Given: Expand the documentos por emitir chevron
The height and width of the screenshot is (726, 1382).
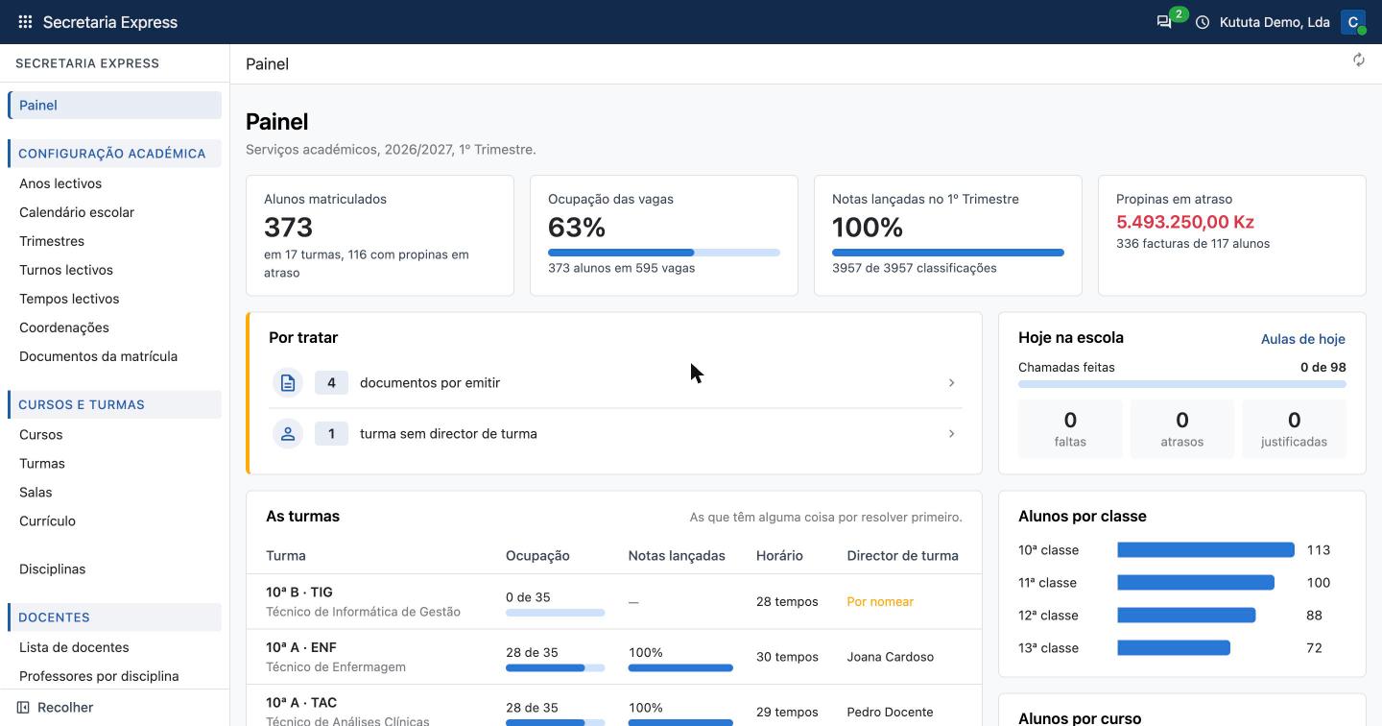Looking at the screenshot, I should tap(951, 383).
